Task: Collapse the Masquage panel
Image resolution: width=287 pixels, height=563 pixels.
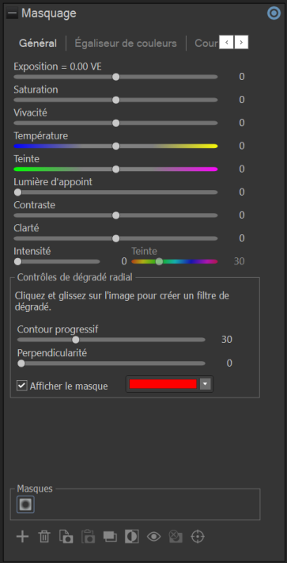Action: (x=12, y=13)
